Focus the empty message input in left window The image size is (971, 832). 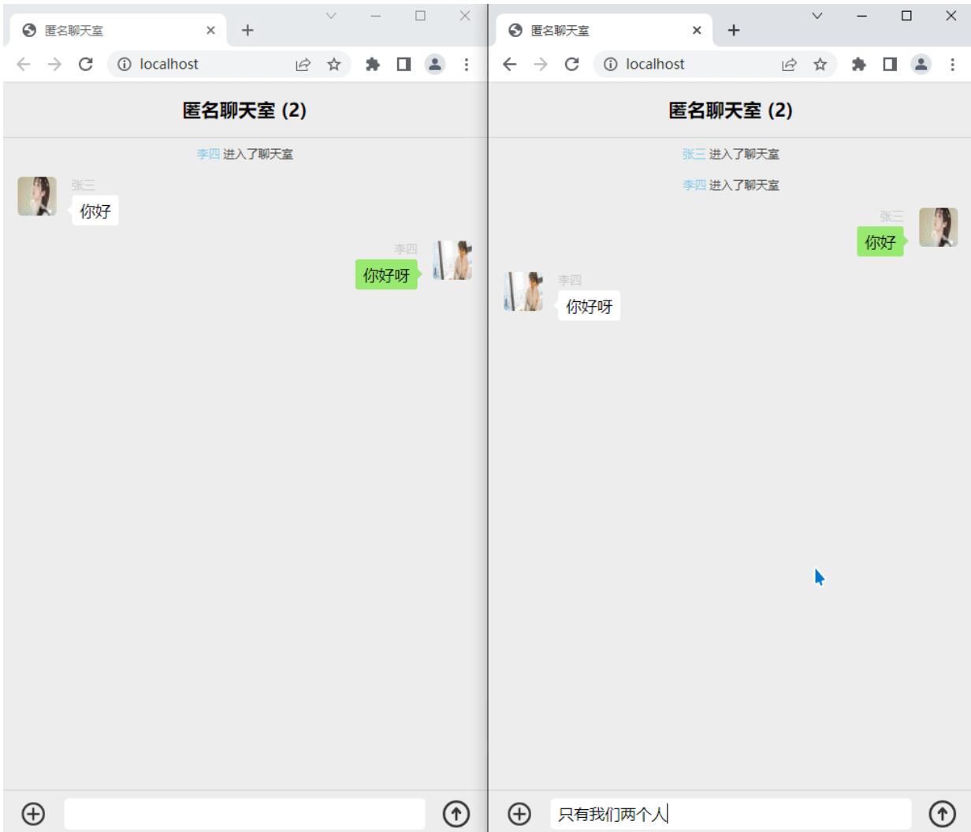tap(244, 813)
